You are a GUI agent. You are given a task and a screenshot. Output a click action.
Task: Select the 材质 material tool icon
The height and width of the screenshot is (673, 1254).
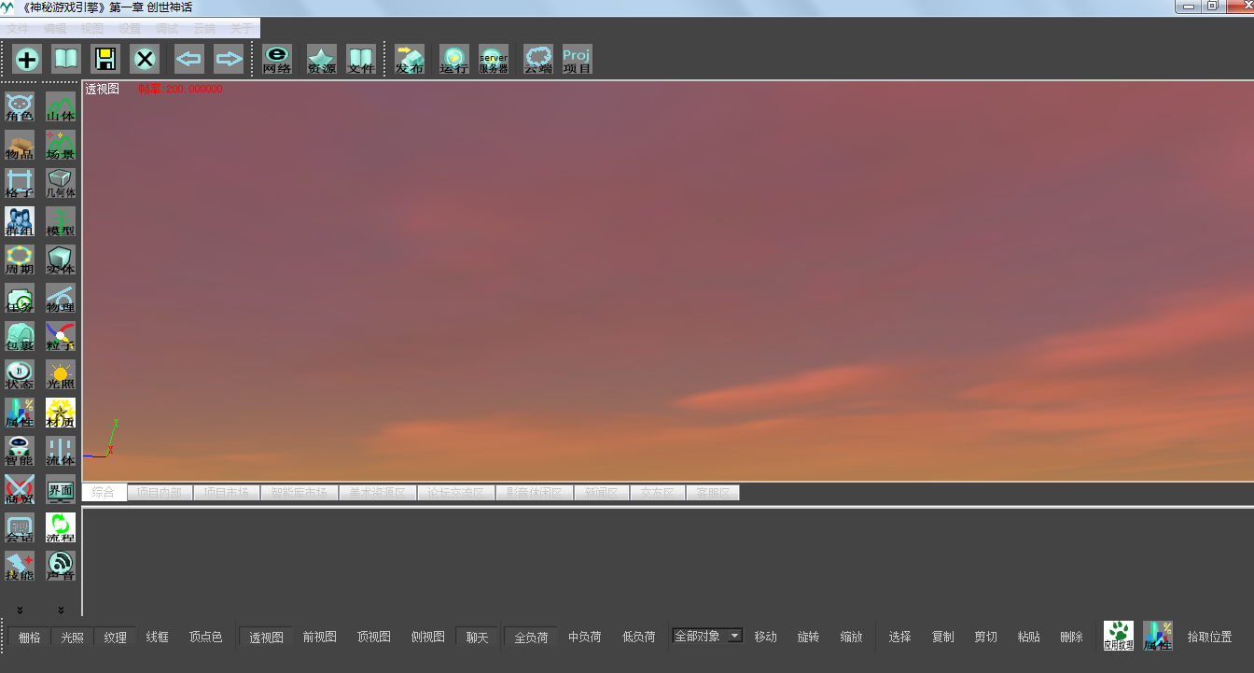61,413
